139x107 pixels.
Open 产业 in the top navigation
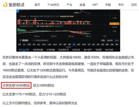tap(69, 5)
